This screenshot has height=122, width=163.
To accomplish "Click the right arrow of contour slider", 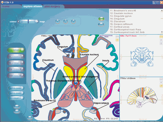I will (37, 21).
